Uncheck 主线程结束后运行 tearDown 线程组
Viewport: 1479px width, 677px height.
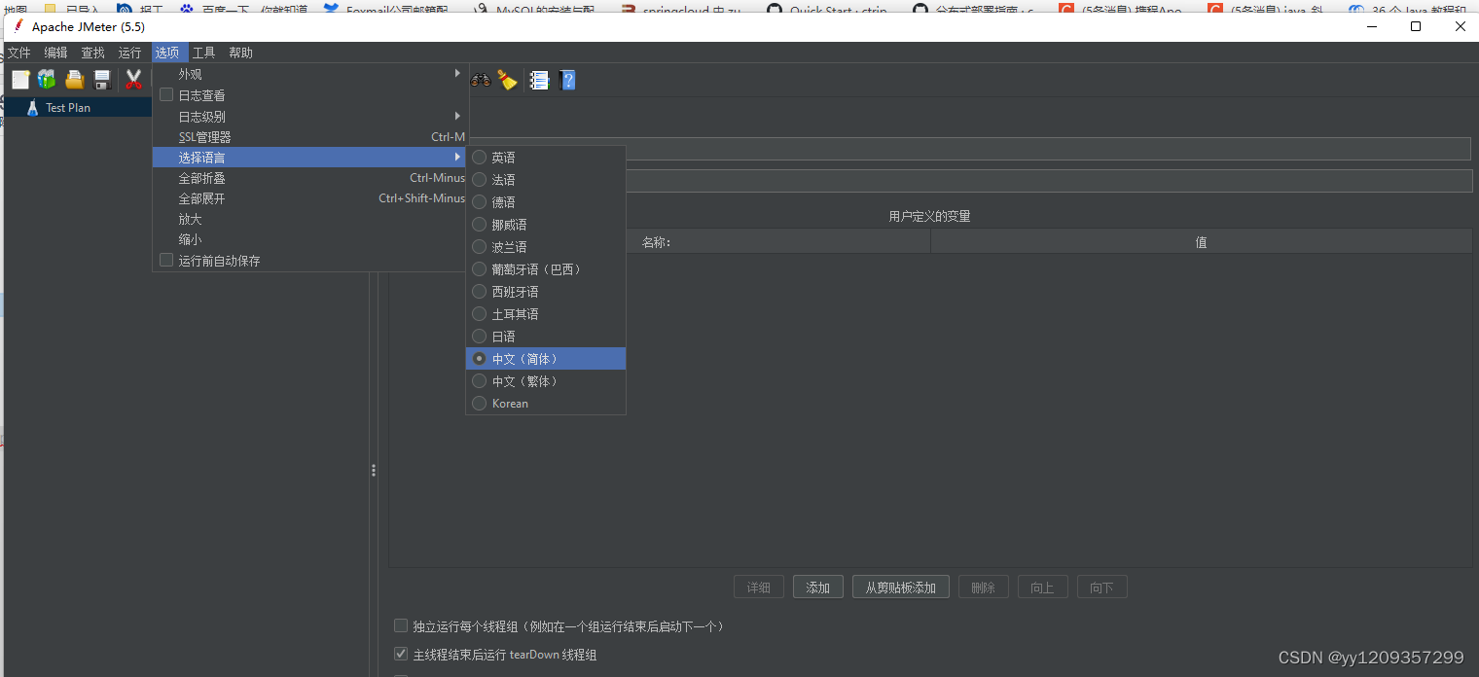[x=401, y=654]
